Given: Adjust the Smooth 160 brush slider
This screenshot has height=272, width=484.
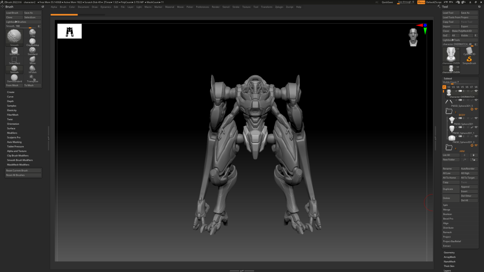Looking at the screenshot, I should (x=21, y=26).
